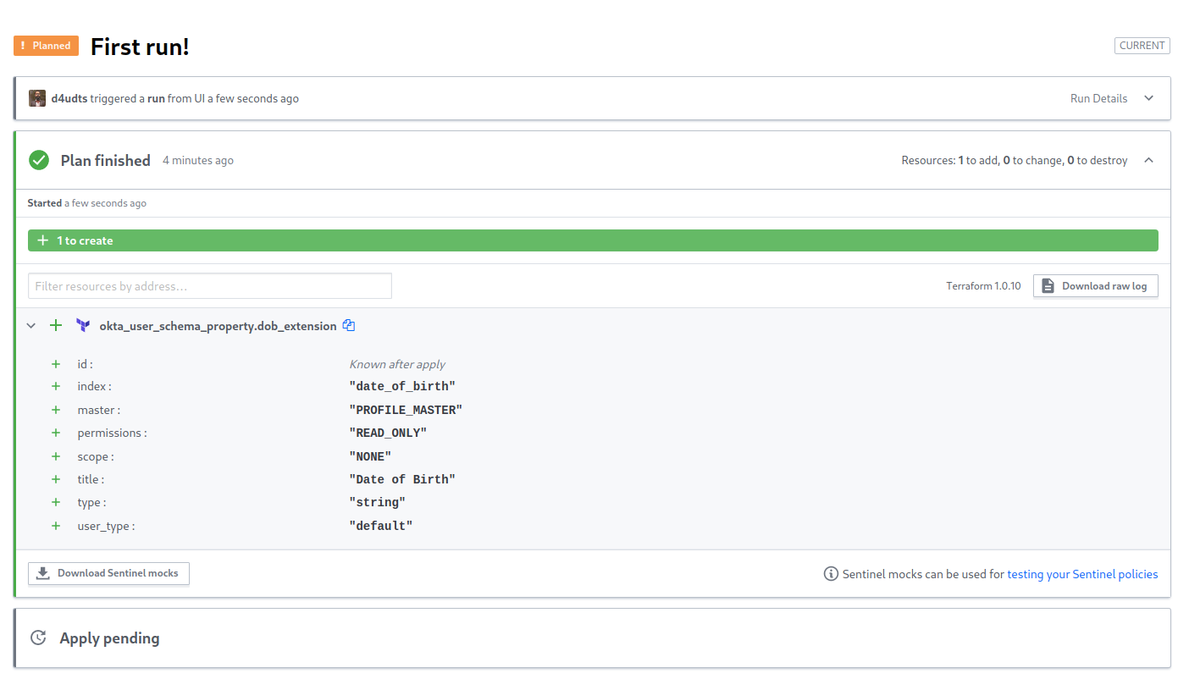The height and width of the screenshot is (679, 1189).
Task: Click the orange Planned status badge
Action: tap(46, 46)
